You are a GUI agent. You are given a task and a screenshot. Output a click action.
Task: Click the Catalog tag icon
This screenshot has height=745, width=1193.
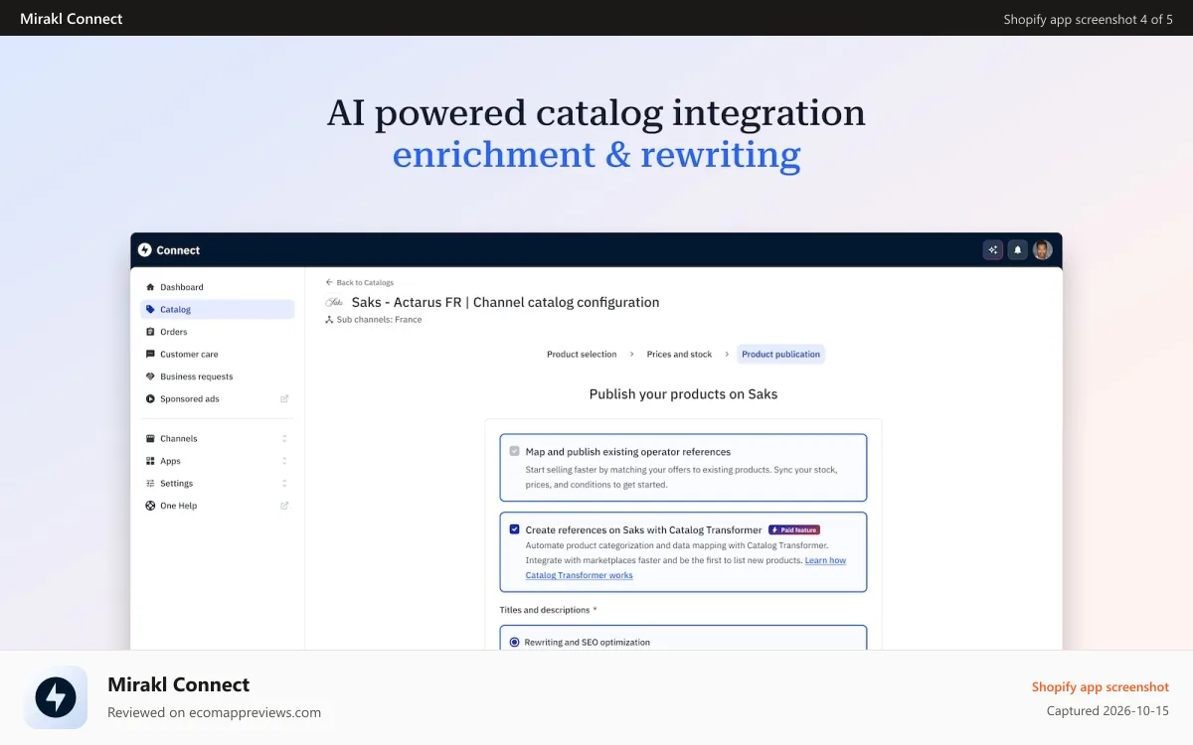pyautogui.click(x=150, y=309)
